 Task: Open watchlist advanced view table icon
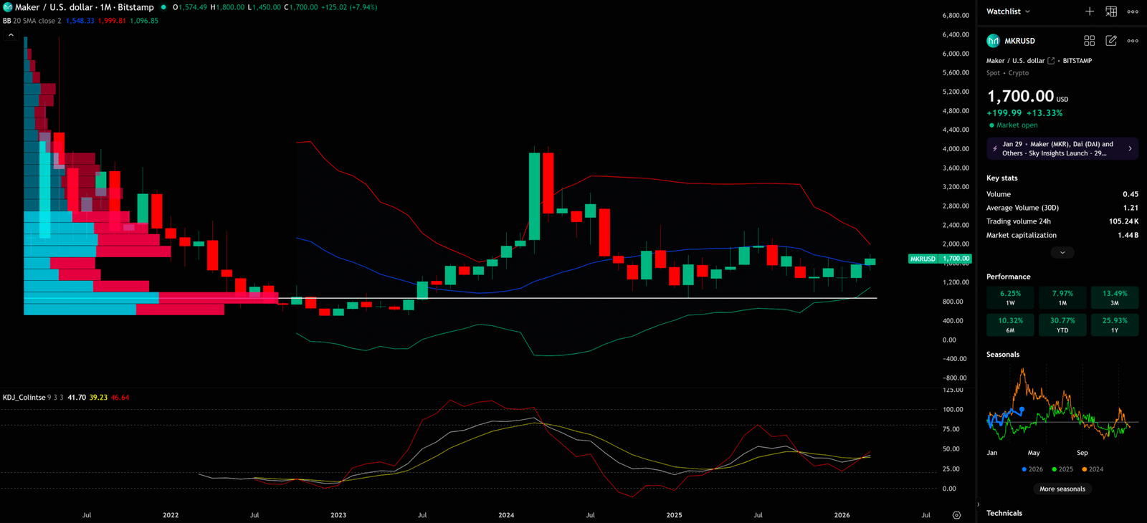tap(1111, 11)
